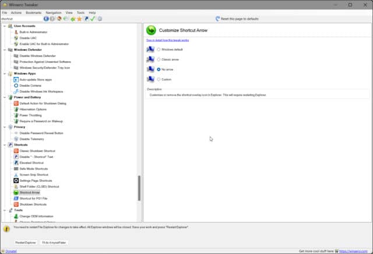Screen dimensions: 373x254
Task: Select Disable Password Reveal Button
Action: tap(41, 133)
